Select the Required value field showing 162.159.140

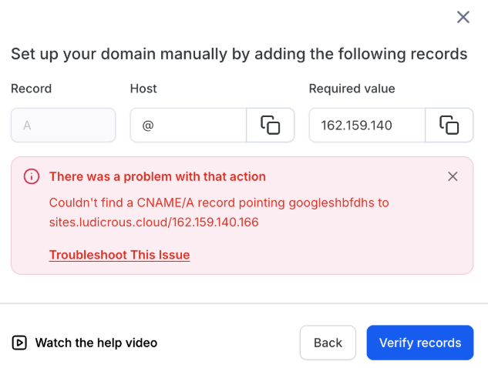coord(366,125)
